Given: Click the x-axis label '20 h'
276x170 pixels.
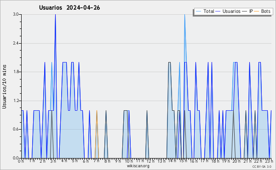Looking at the screenshot, I should point(236,161).
